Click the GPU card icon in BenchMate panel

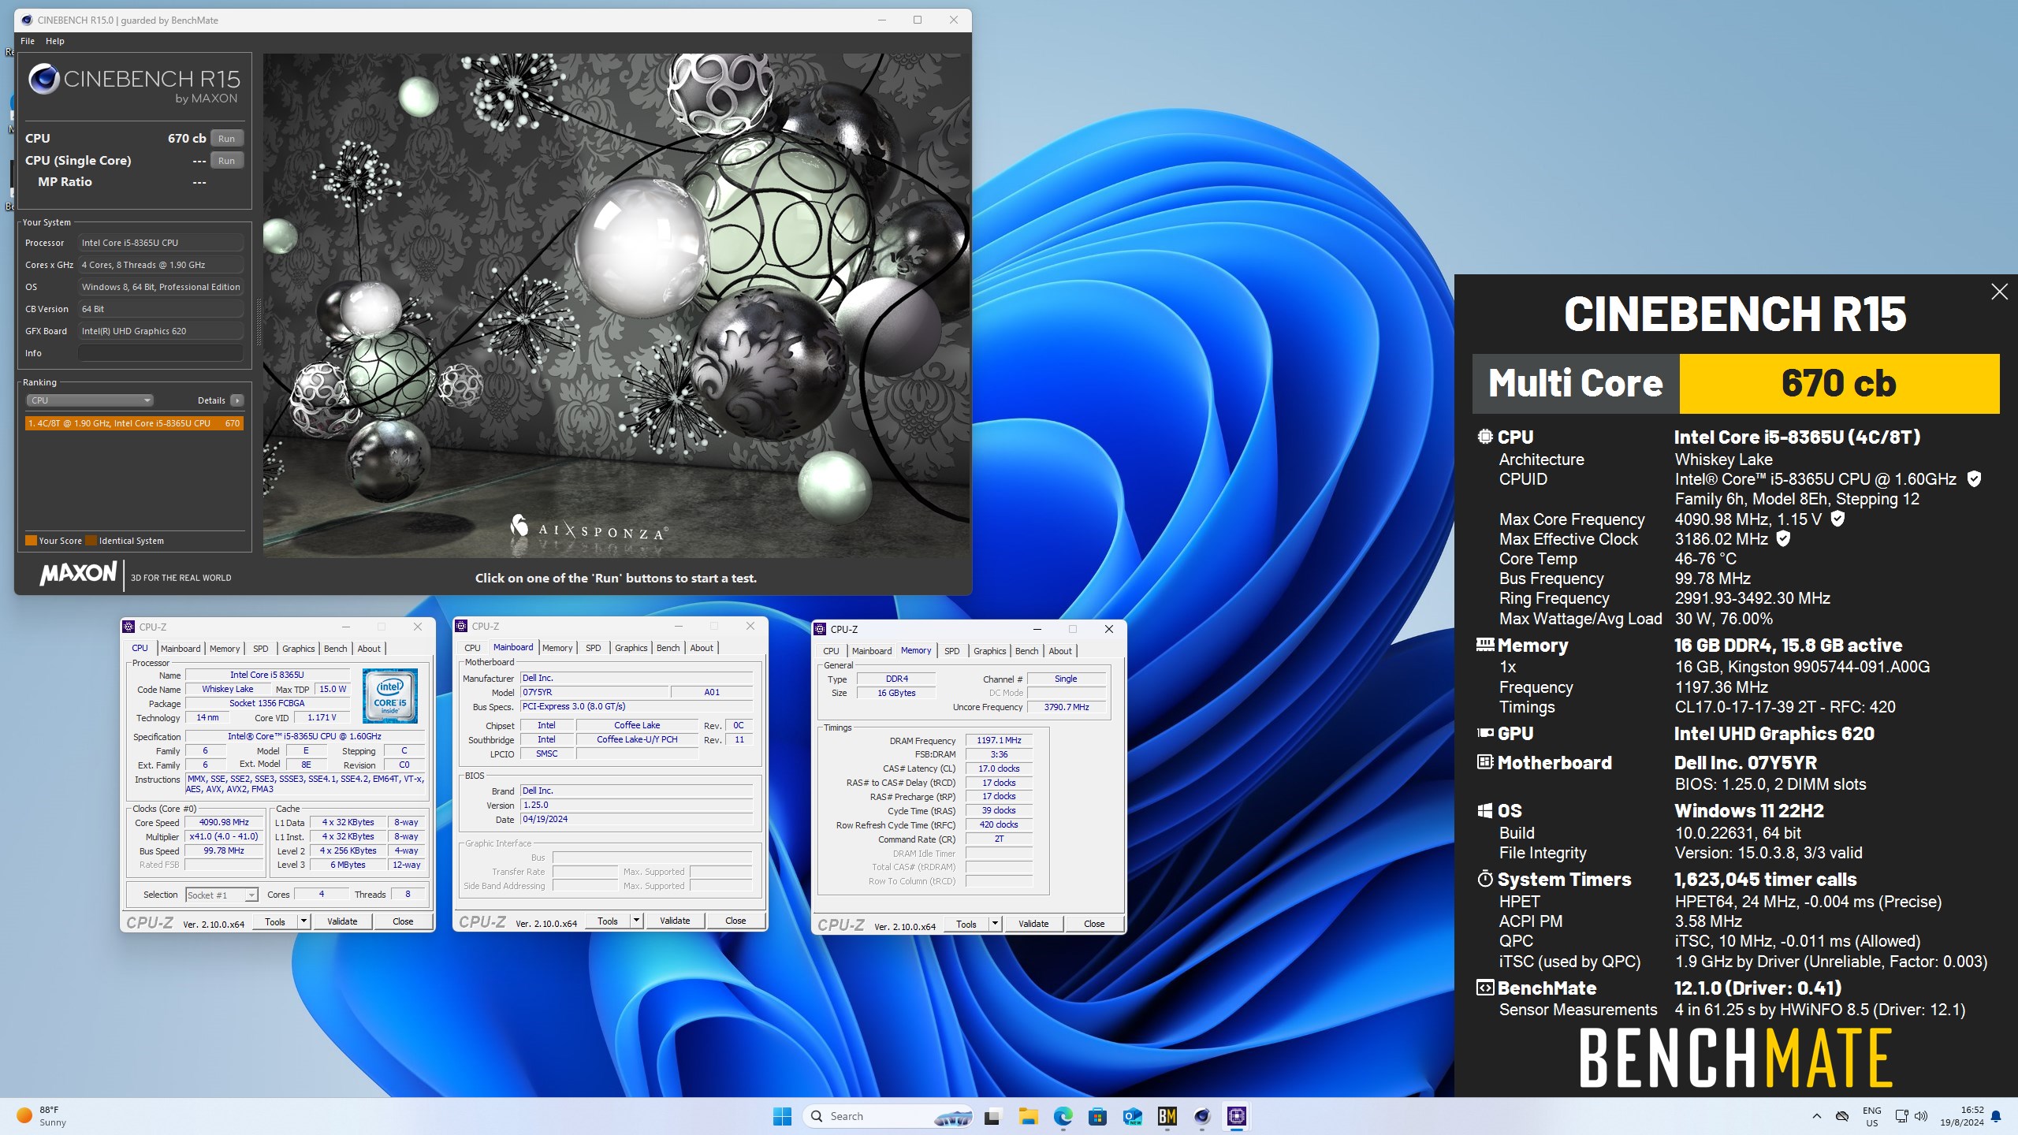pos(1484,733)
